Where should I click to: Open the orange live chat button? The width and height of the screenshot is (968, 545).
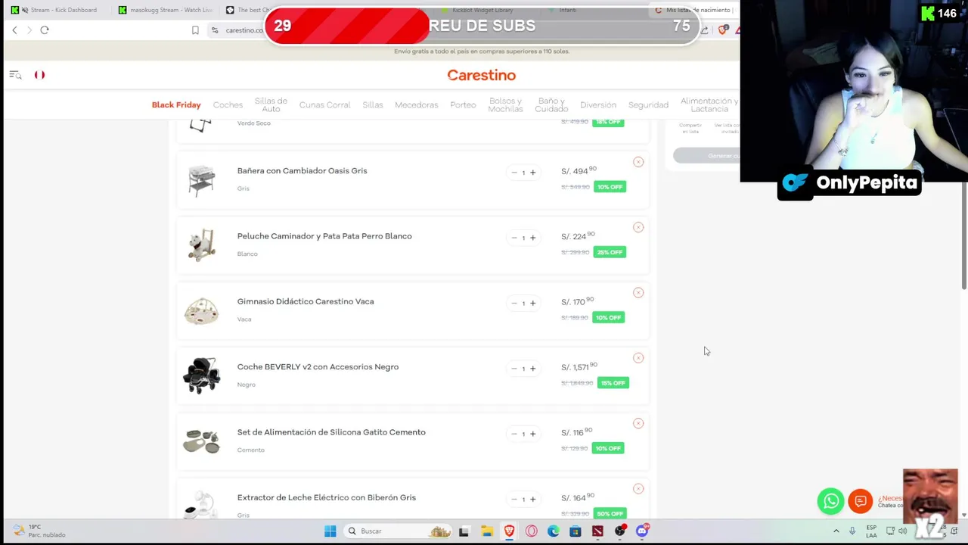click(x=860, y=501)
